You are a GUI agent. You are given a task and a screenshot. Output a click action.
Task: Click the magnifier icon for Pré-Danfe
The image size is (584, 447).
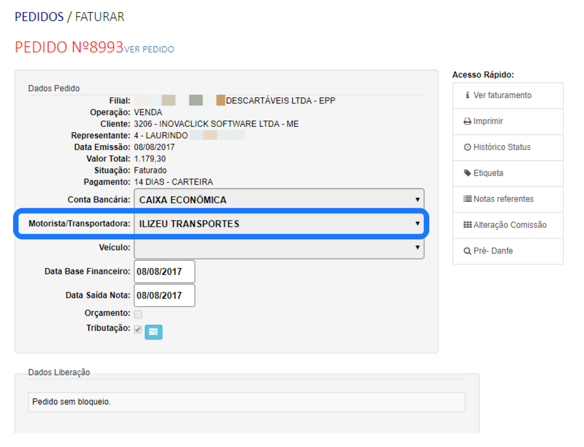coord(468,251)
